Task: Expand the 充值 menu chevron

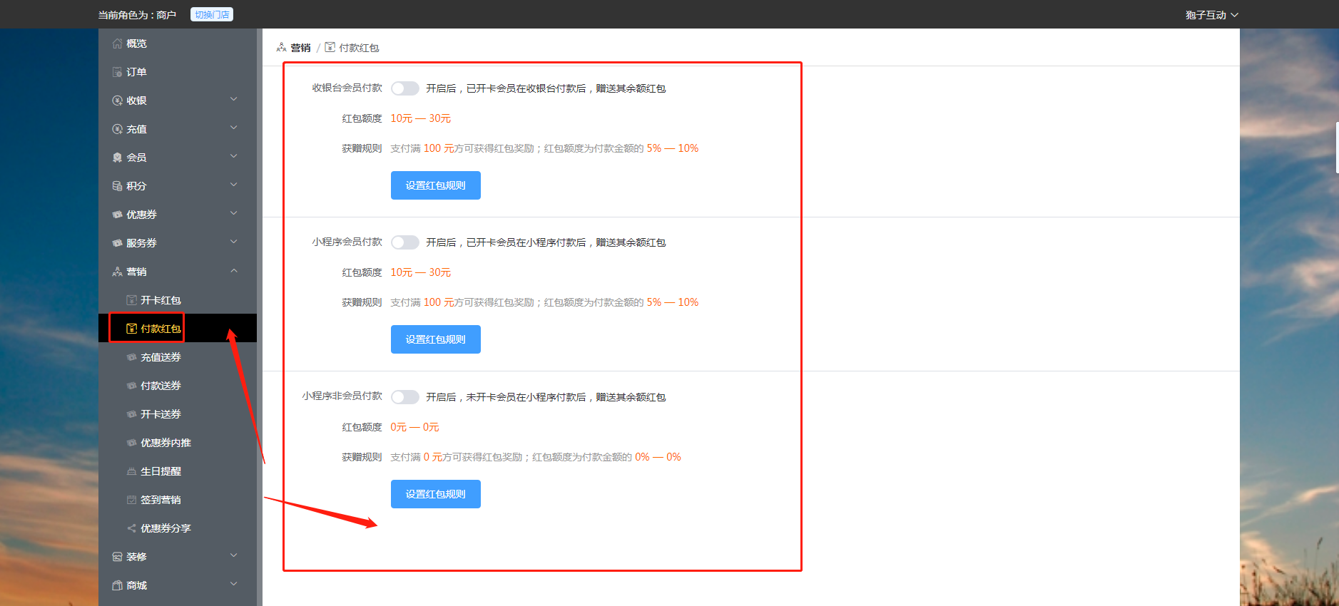Action: coord(233,128)
